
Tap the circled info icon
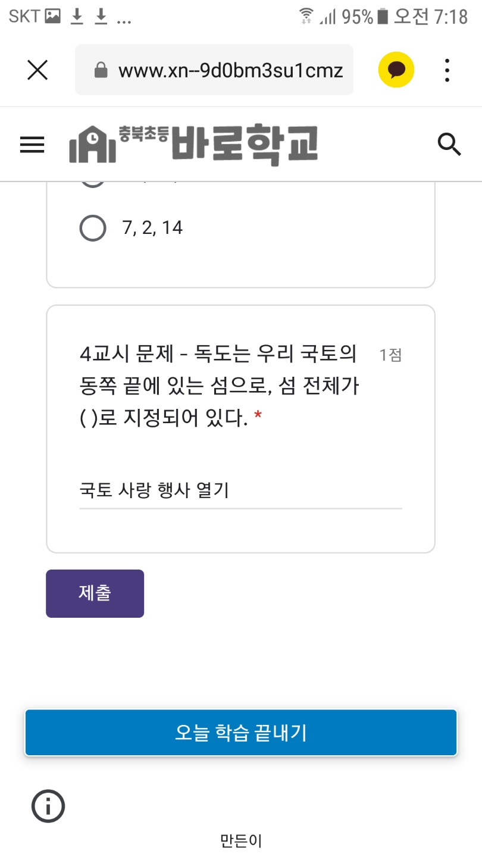coord(48,806)
